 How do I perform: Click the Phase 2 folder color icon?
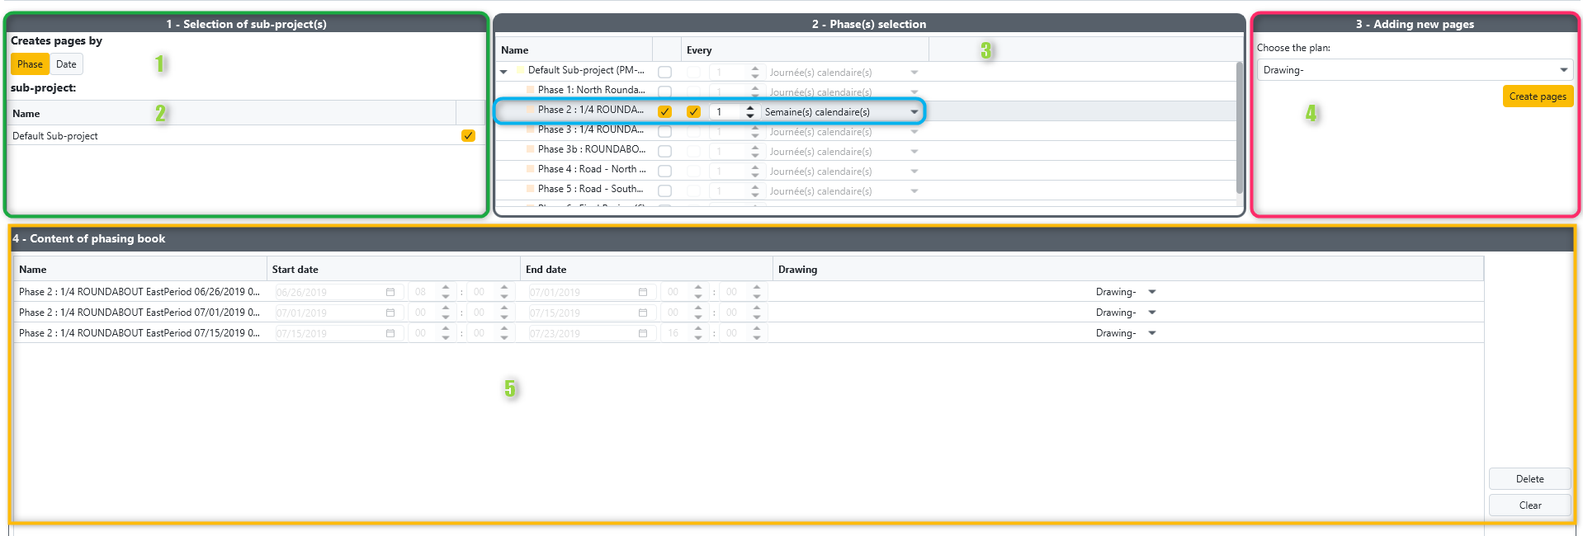pos(530,110)
